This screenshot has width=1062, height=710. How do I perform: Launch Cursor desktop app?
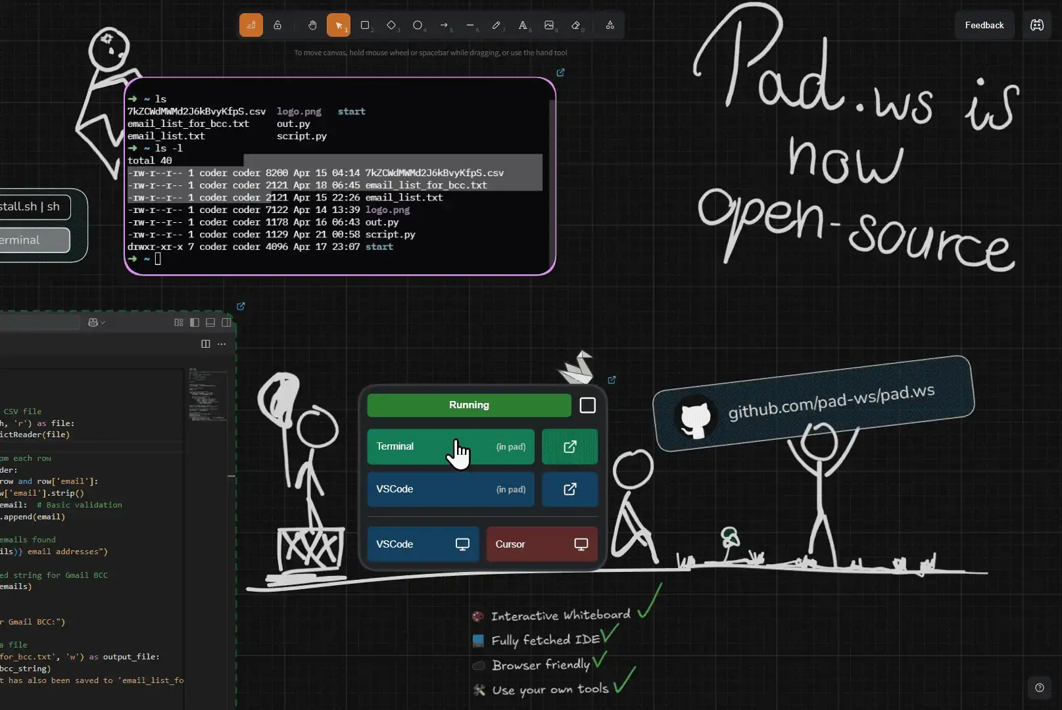(x=542, y=544)
